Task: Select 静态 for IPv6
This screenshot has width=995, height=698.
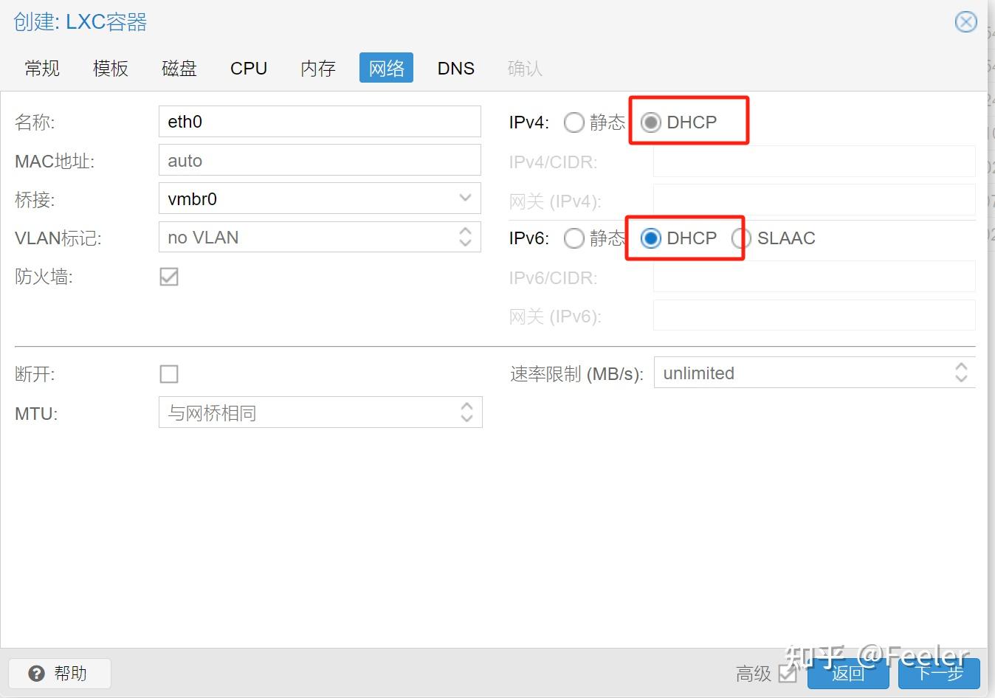Action: click(574, 238)
